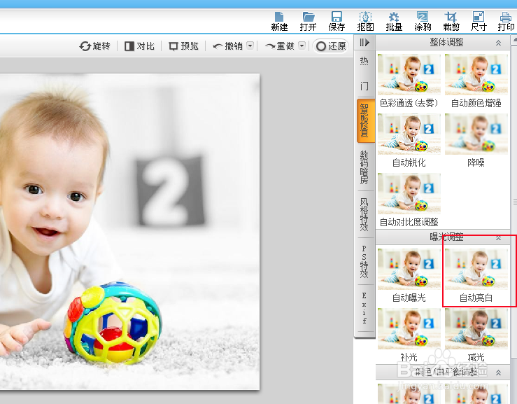
Task: Switch to the 热门 tab
Action: [364, 74]
